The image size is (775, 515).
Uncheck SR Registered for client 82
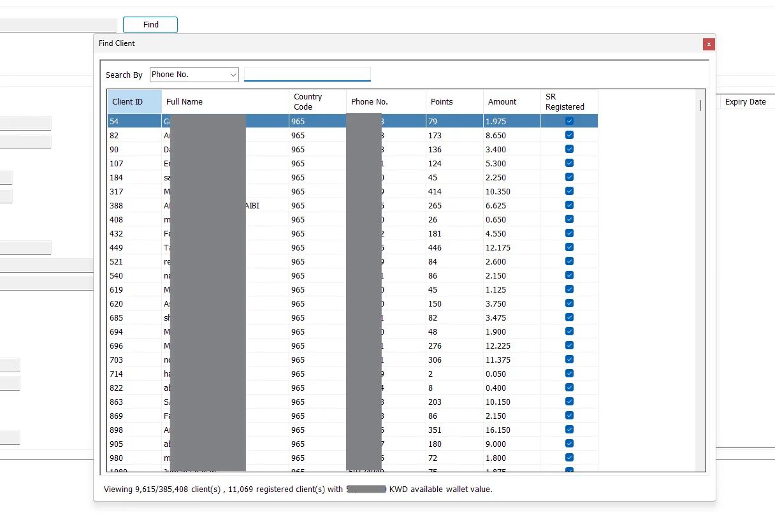(569, 135)
